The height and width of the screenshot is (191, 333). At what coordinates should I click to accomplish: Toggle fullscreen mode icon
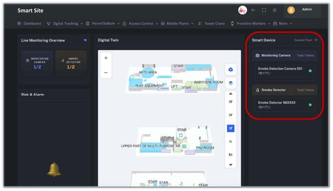[264, 10]
